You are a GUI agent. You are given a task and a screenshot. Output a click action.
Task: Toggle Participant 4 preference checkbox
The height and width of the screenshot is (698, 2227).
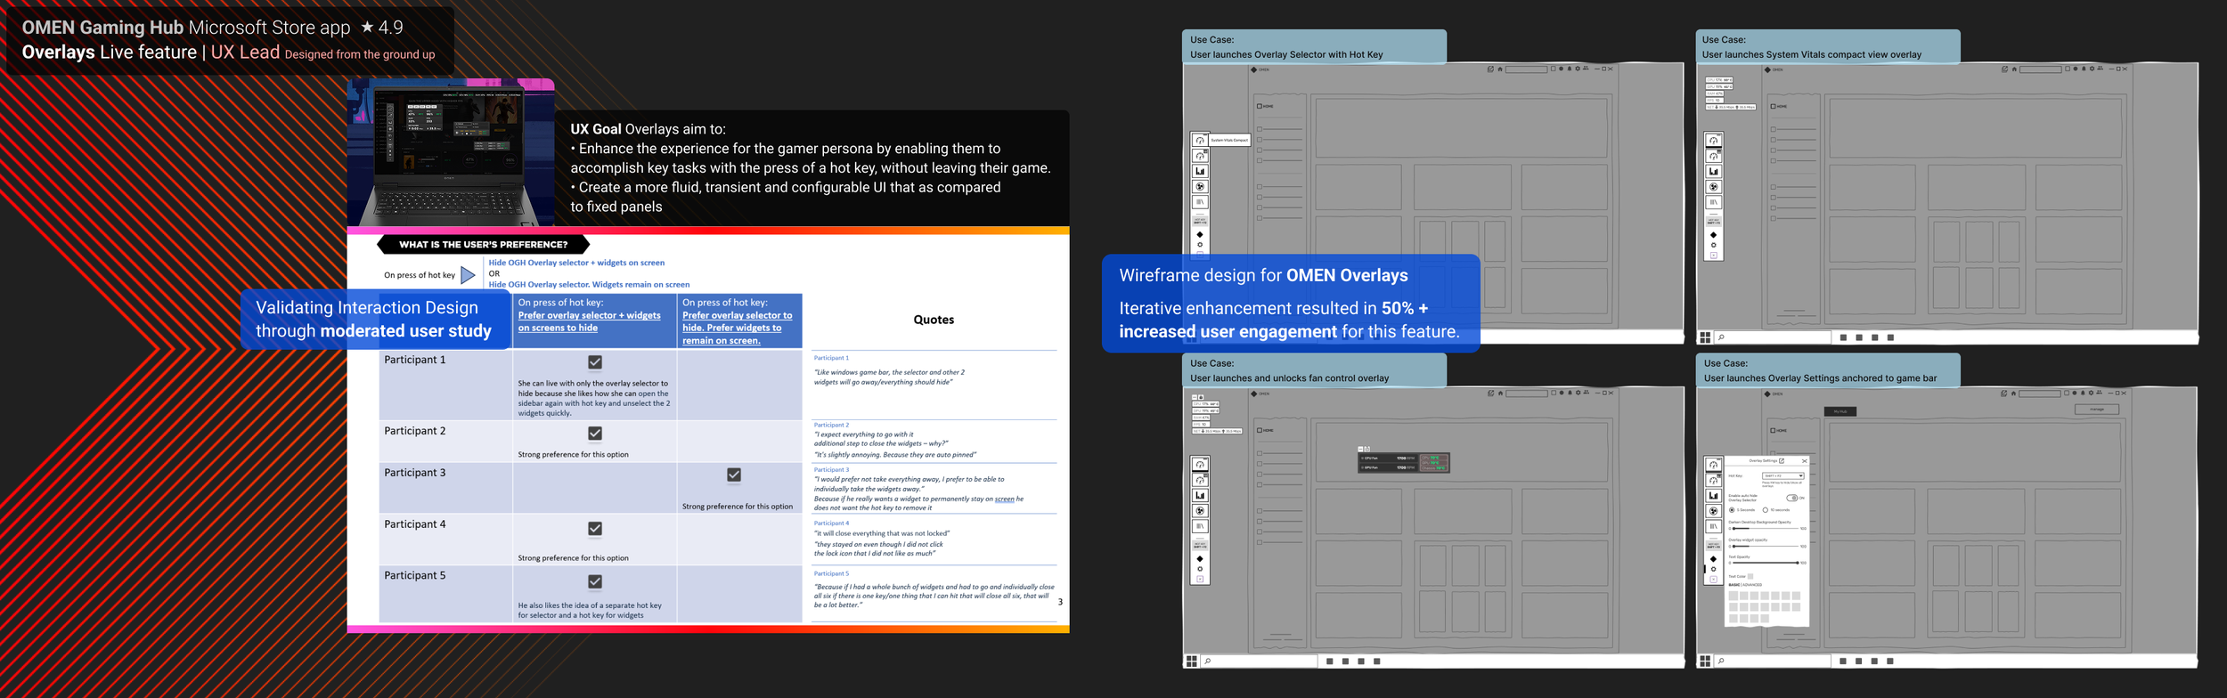point(595,528)
